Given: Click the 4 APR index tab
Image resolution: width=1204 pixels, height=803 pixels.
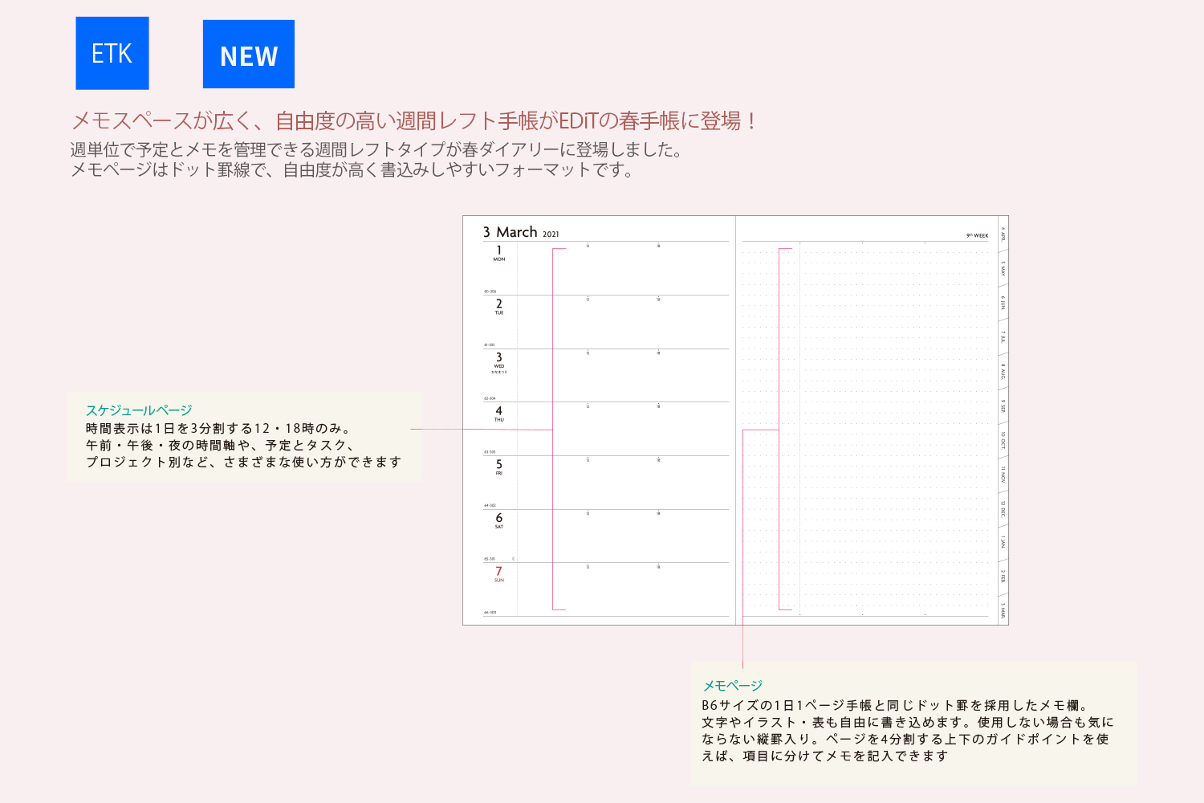Looking at the screenshot, I should click(1003, 234).
